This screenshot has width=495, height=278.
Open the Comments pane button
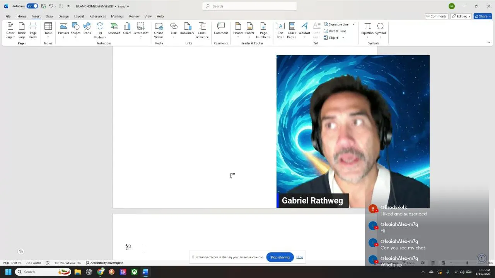tap(436, 16)
